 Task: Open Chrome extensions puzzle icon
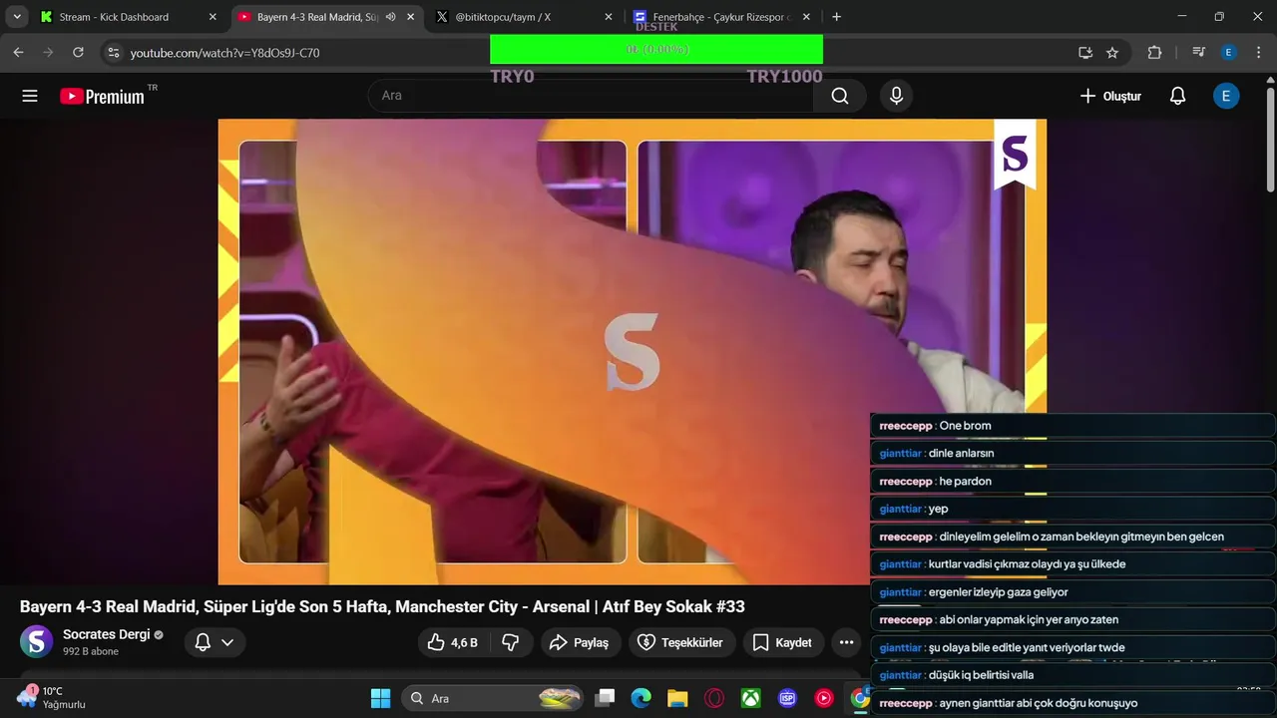click(1154, 53)
